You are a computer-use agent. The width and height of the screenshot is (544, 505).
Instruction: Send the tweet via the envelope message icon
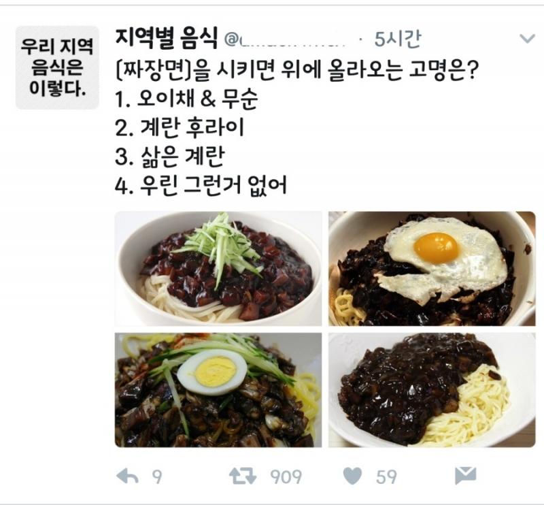465,476
